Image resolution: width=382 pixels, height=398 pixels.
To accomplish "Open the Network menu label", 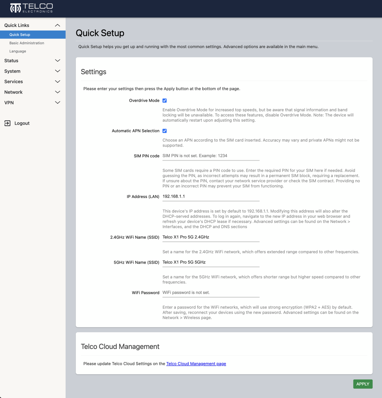I will click(13, 92).
